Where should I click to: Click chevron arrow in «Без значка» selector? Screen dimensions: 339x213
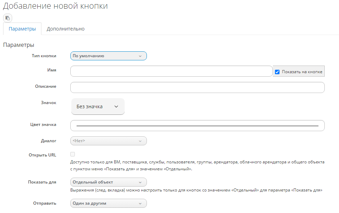(116, 106)
